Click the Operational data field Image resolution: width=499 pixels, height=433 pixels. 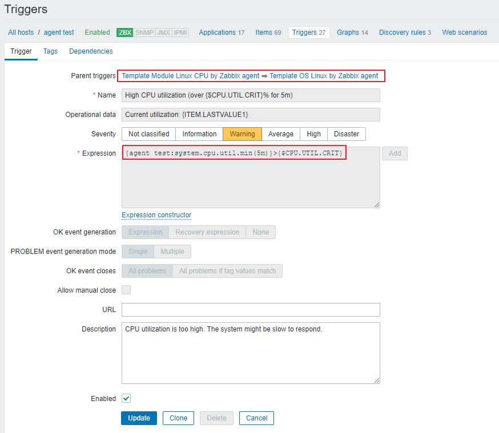point(251,115)
